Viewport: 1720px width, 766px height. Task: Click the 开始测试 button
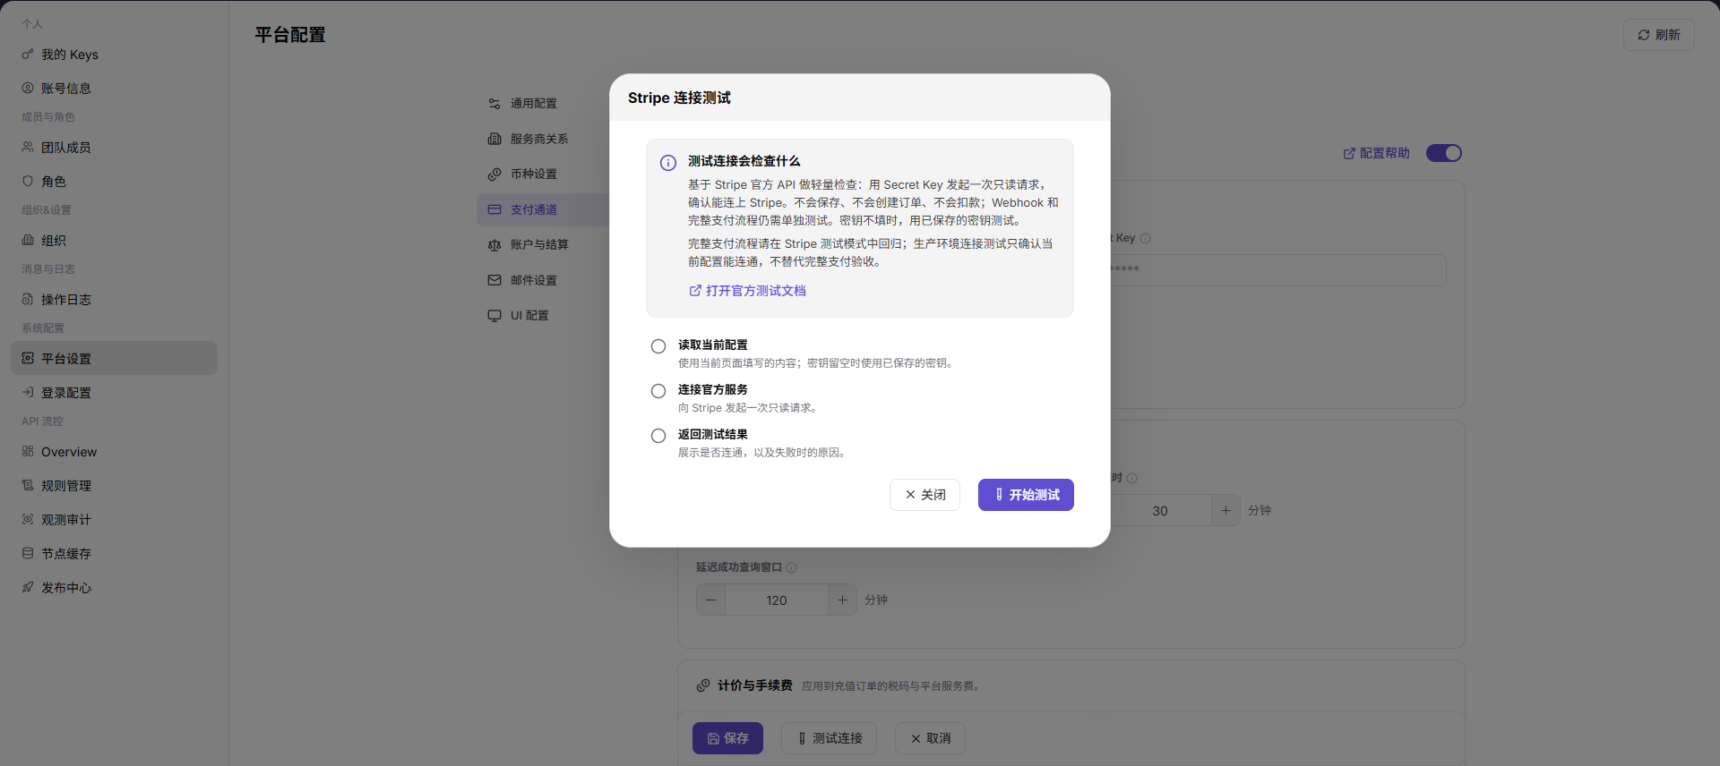coord(1026,495)
